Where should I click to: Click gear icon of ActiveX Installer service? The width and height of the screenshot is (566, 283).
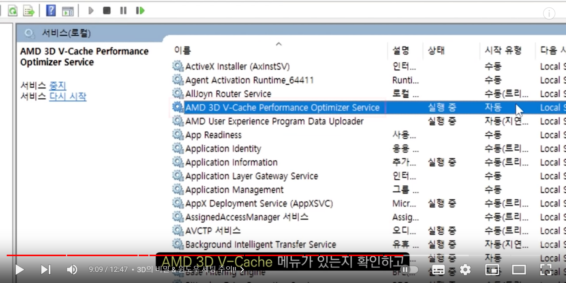(178, 66)
